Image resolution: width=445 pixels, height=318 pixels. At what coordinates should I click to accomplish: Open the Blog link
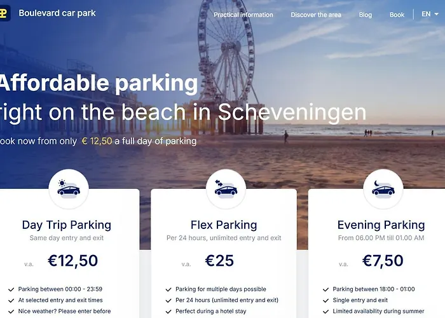click(x=366, y=15)
